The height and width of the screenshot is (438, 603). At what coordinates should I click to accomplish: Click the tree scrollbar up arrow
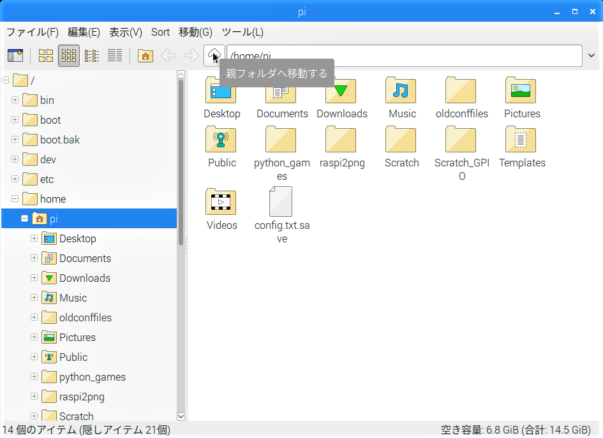tap(181, 75)
